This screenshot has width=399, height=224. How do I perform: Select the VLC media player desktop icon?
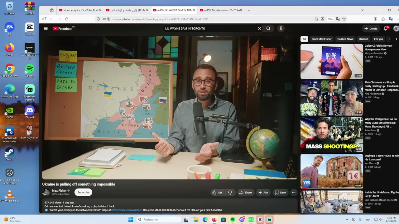10,196
